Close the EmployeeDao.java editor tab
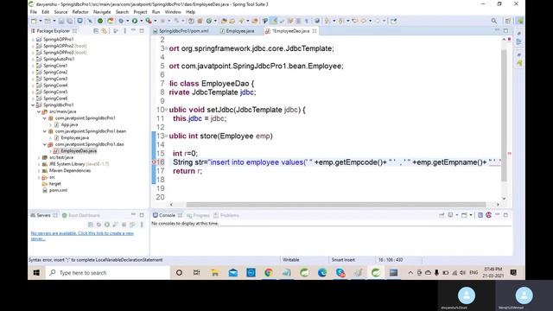 (315, 31)
